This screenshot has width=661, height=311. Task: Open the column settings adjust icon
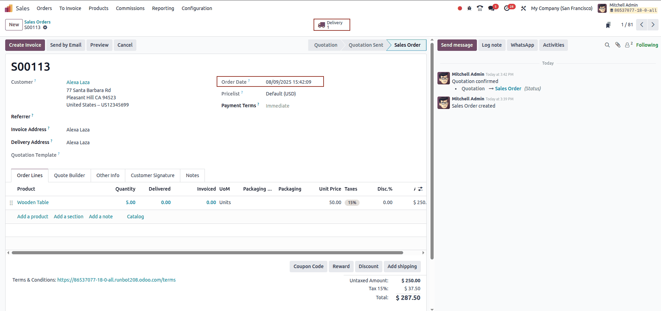tap(420, 189)
